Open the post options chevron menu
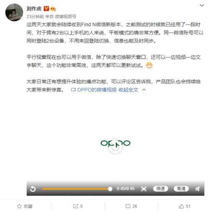Image resolution: width=209 pixels, height=211 pixels. [202, 5]
